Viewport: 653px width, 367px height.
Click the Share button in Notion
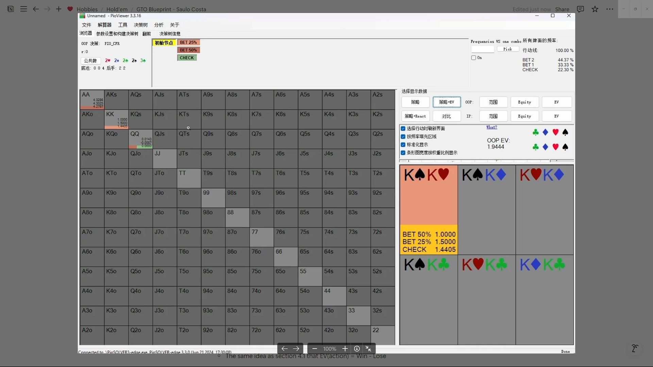(x=562, y=9)
